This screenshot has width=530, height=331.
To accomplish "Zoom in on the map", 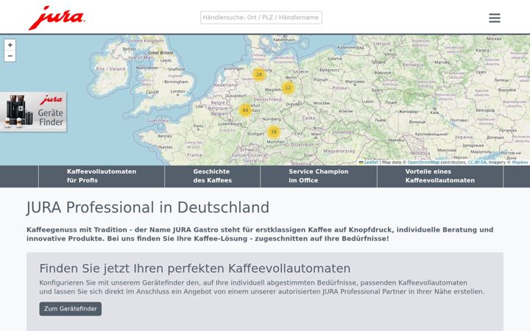I will point(10,45).
